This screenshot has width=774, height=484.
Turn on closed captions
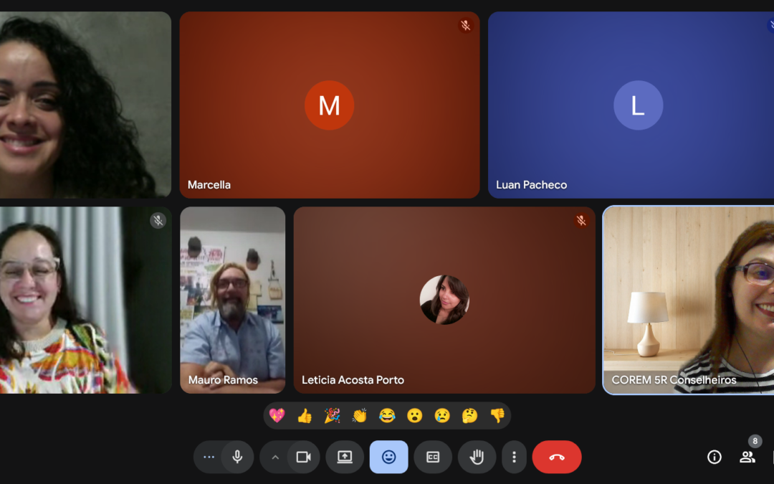click(x=433, y=457)
